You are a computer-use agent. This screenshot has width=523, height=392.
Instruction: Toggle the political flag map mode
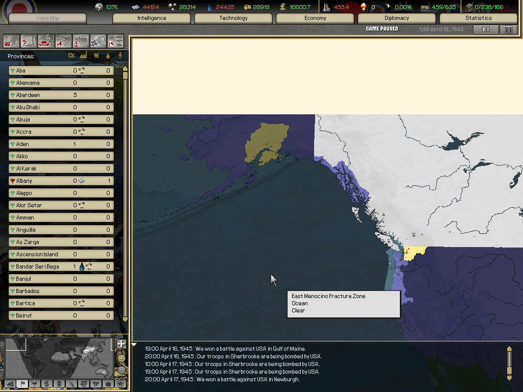[22, 383]
